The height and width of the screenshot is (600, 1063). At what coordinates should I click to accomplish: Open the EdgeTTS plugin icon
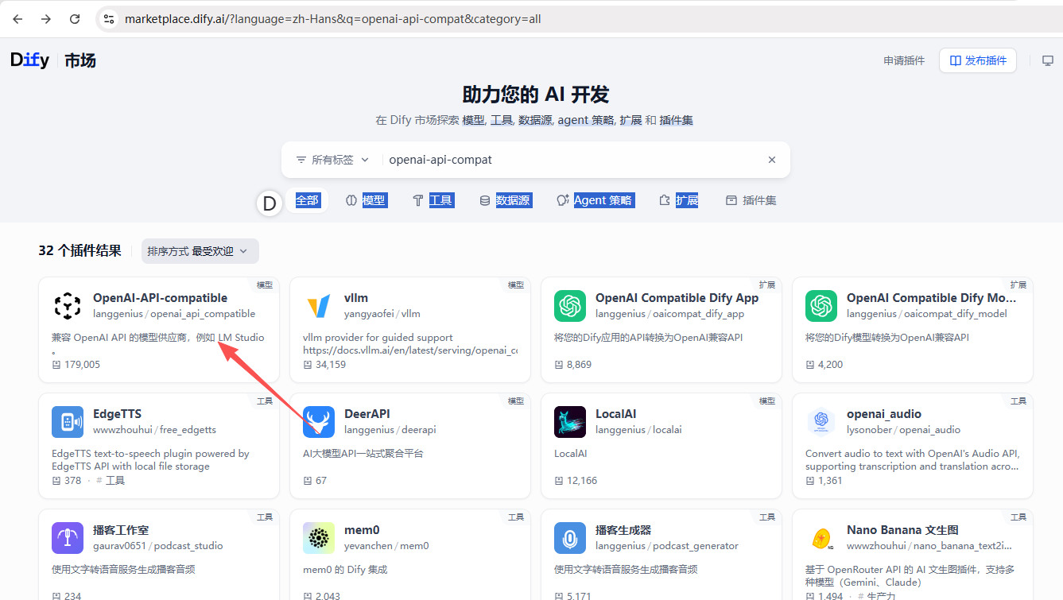(68, 422)
